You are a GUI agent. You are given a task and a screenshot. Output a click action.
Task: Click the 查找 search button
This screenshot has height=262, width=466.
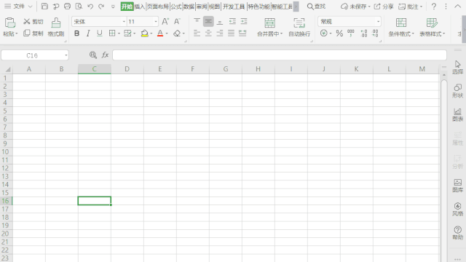pyautogui.click(x=316, y=7)
